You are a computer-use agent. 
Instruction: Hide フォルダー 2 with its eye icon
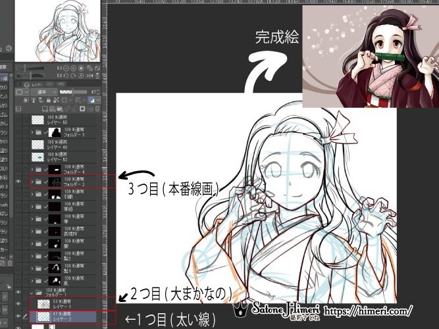[18, 182]
